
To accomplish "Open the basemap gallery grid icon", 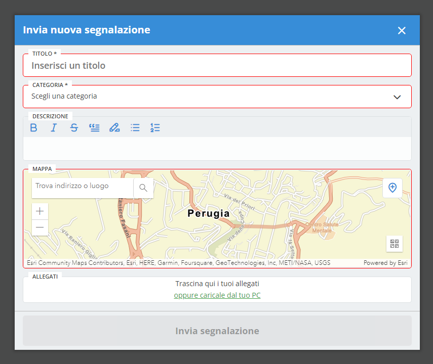I will 395,244.
